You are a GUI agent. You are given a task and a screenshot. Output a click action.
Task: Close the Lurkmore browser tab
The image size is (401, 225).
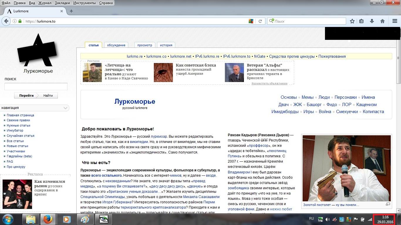tap(62, 11)
